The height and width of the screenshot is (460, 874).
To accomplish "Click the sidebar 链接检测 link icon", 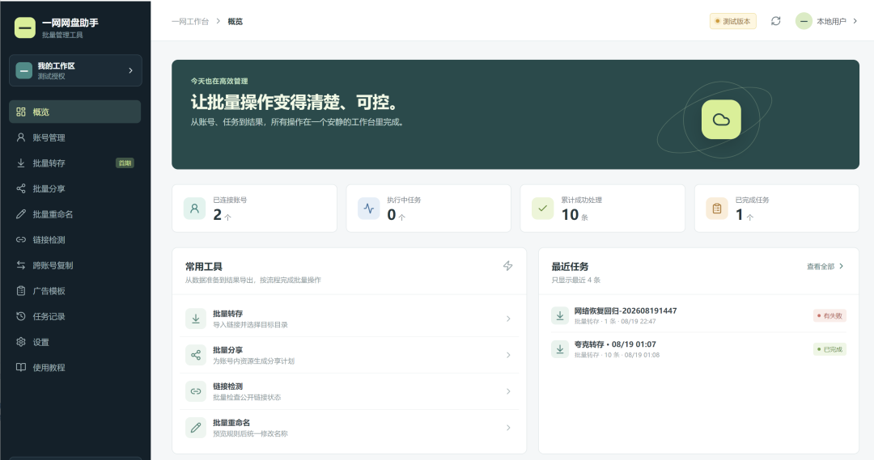I will 20,240.
